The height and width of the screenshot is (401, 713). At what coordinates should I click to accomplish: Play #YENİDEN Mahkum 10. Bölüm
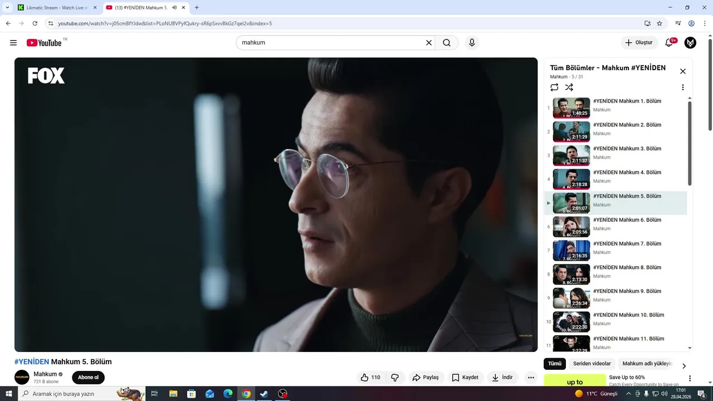tap(616, 322)
